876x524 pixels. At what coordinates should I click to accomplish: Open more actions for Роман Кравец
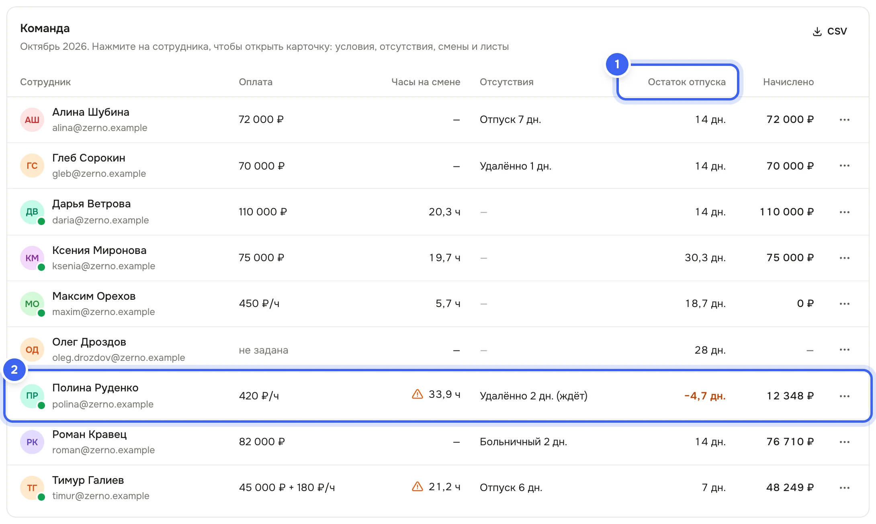click(844, 442)
